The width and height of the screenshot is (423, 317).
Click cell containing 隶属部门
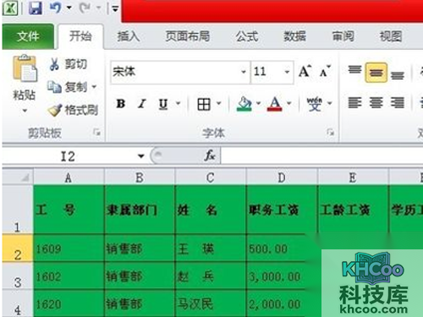(140, 210)
